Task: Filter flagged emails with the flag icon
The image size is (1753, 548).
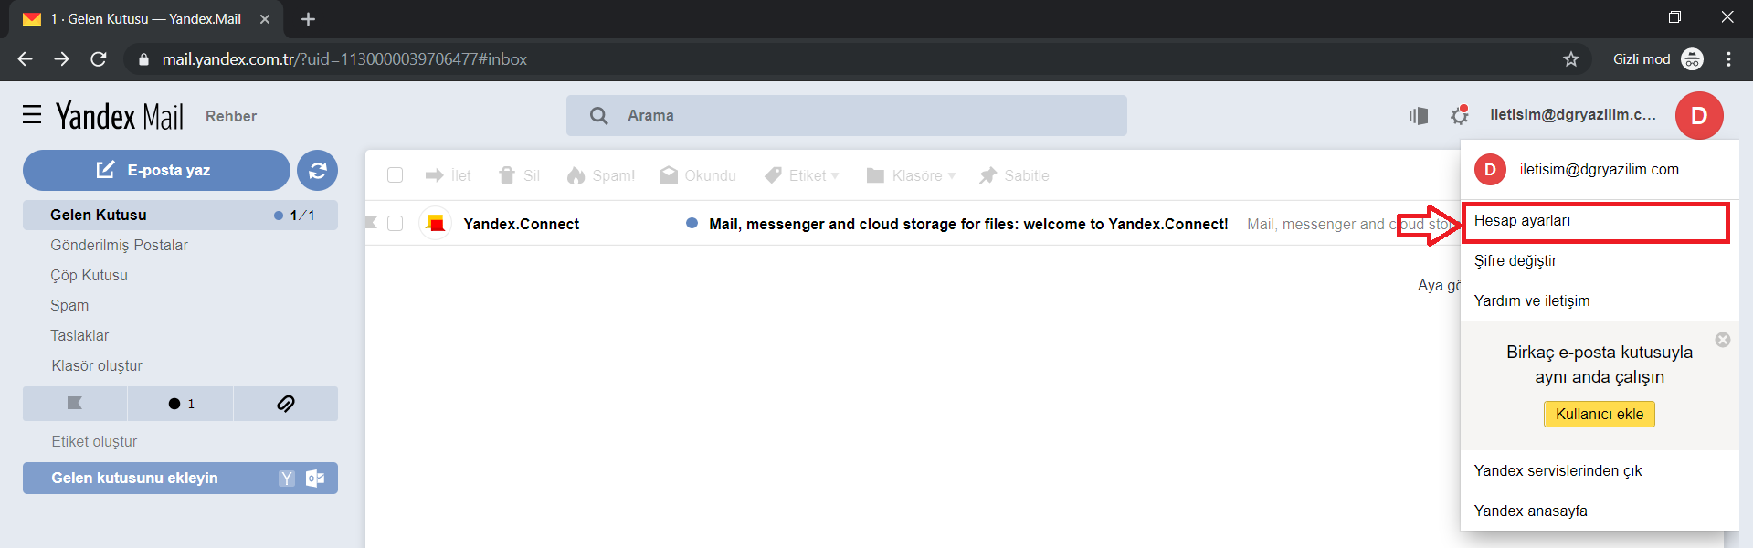Action: point(75,404)
